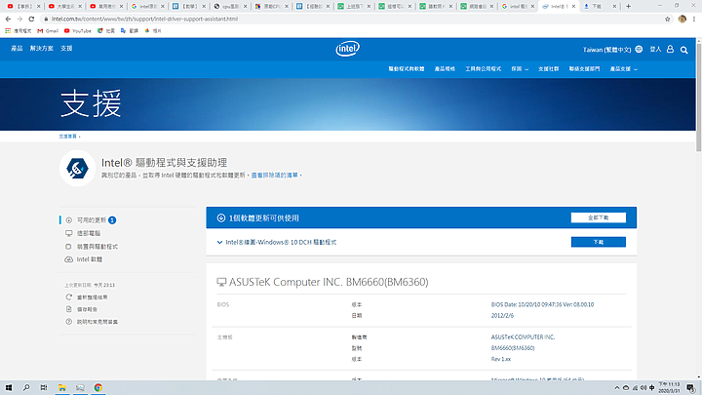Click the monitor icon beside 這部電腦
The width and height of the screenshot is (702, 395).
click(x=69, y=233)
